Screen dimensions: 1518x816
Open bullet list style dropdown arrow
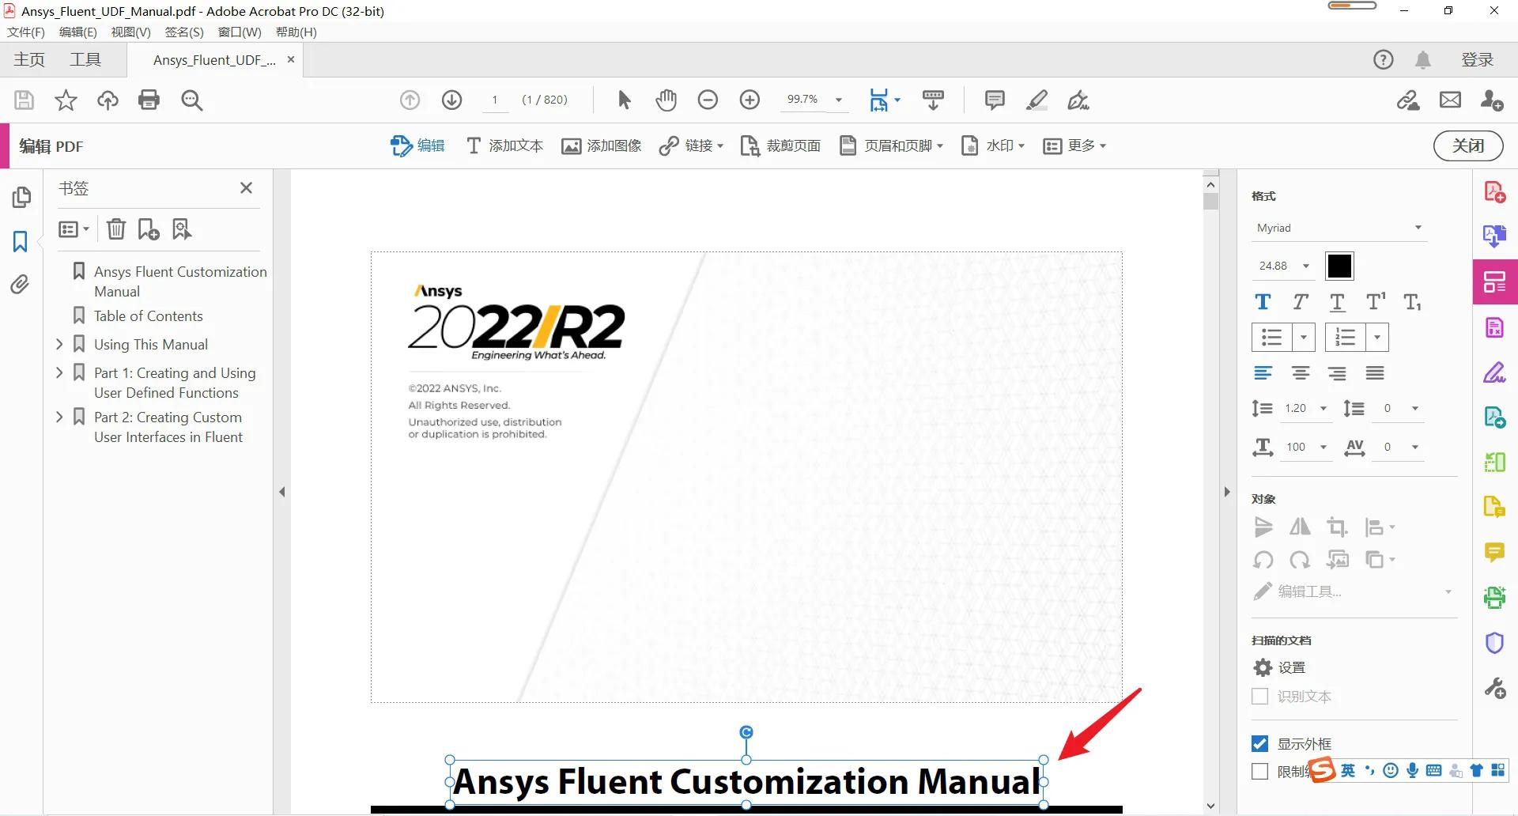1304,338
